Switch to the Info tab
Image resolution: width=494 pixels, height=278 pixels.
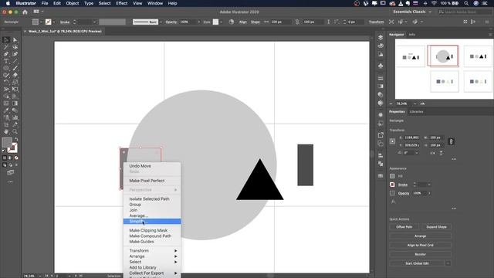coord(411,34)
